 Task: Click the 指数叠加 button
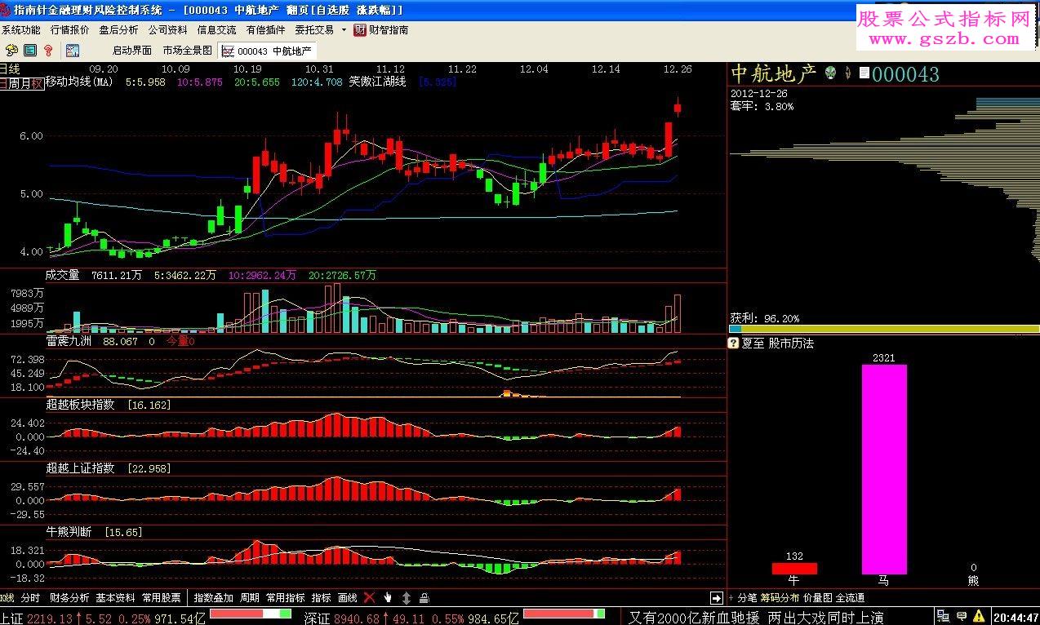tap(214, 598)
